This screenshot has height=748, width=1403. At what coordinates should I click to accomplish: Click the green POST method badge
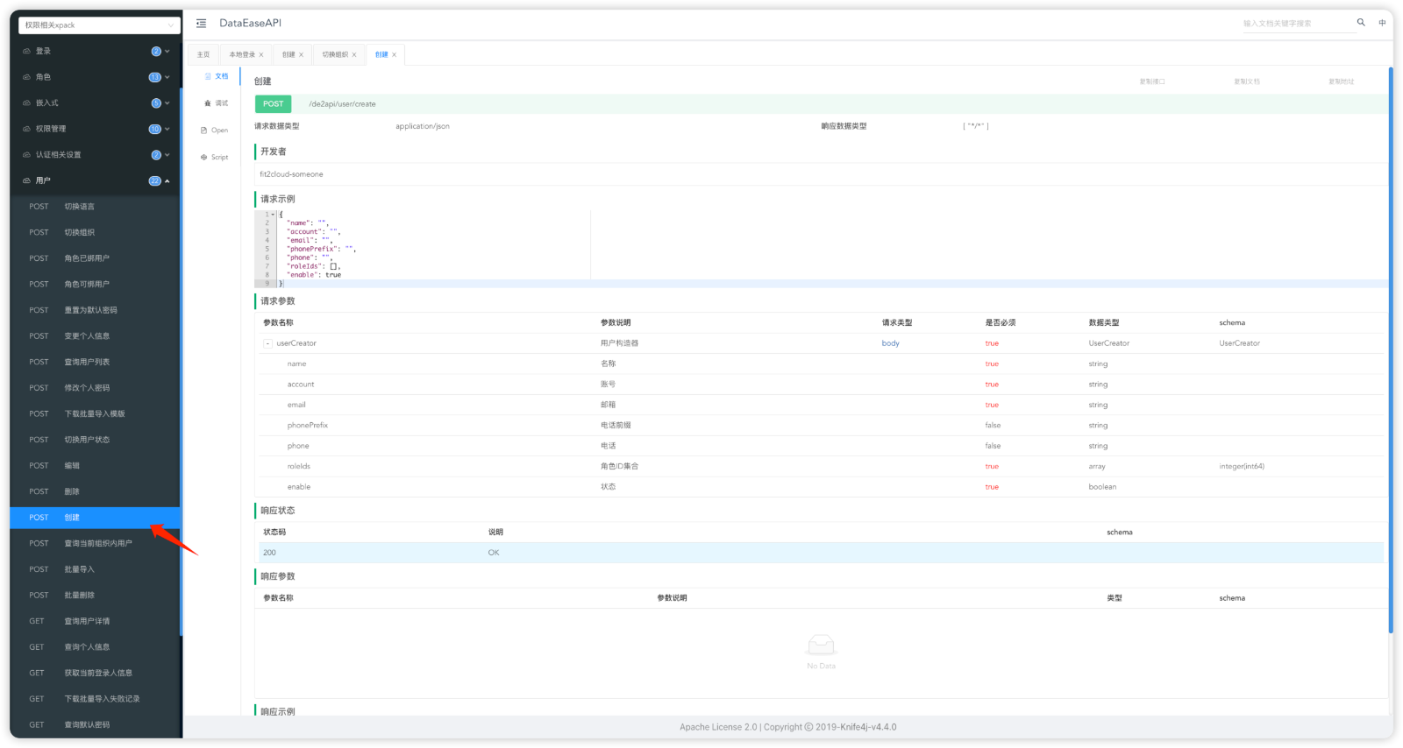274,103
